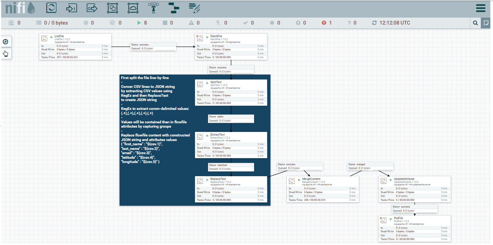This screenshot has height=245, width=493.
Task: Select the Label toolbar icon
Action: pyautogui.click(x=194, y=8)
